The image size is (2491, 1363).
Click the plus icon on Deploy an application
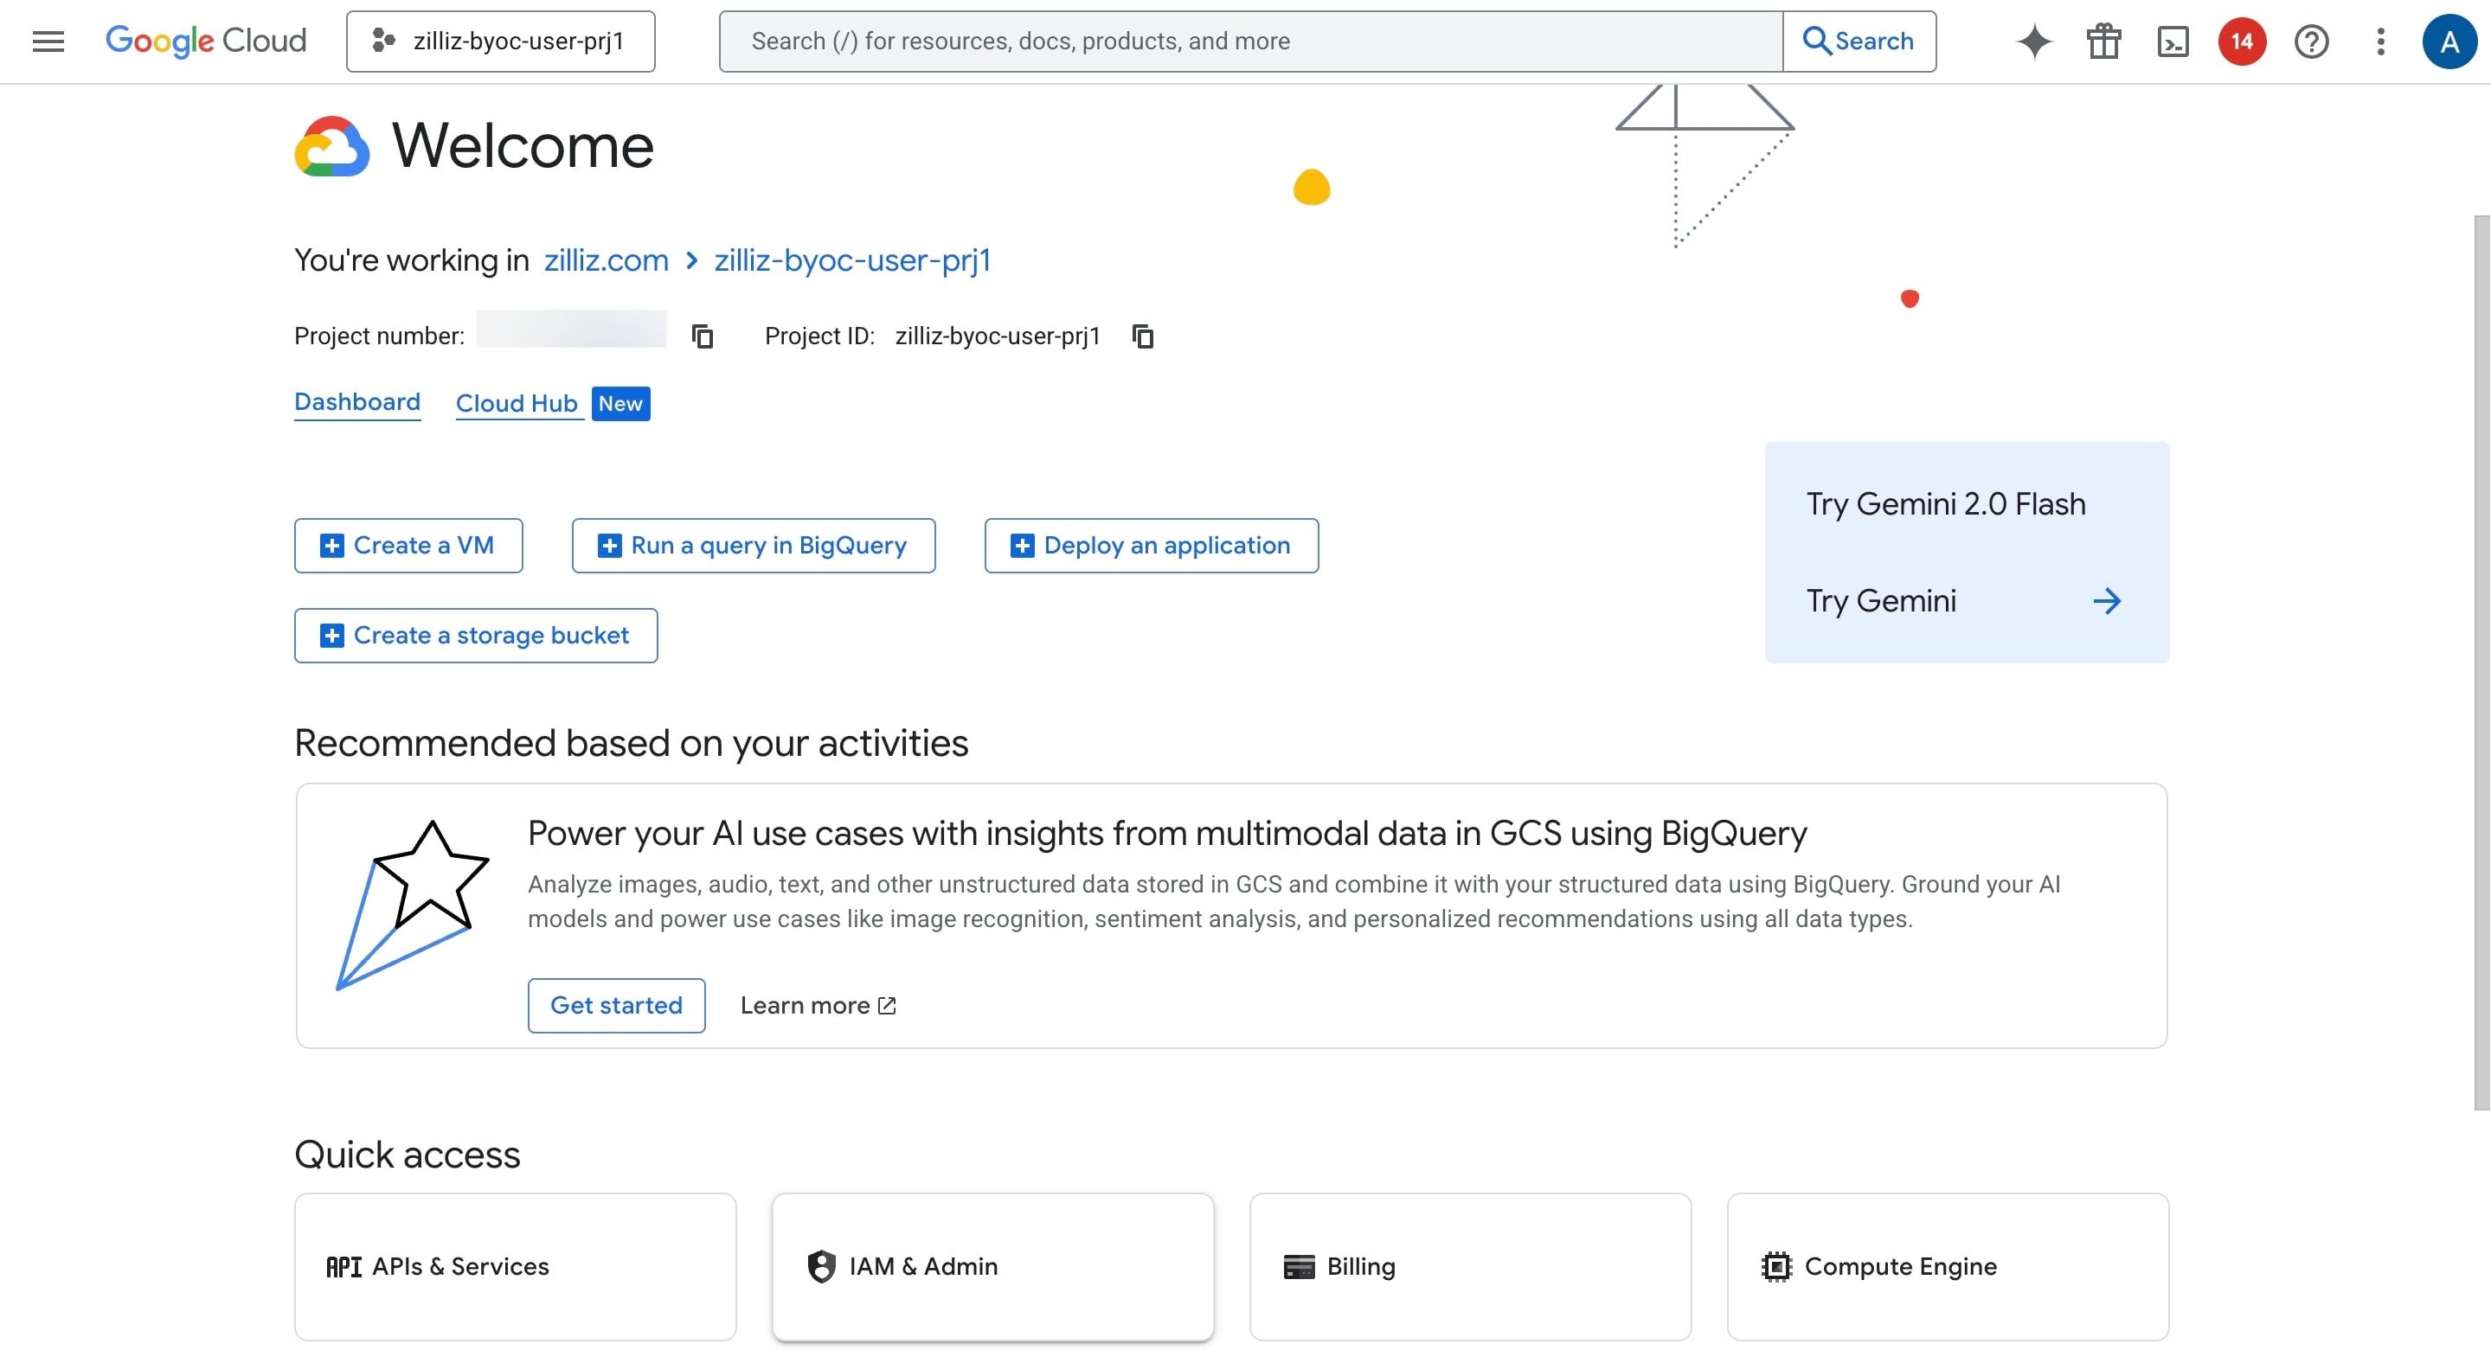coord(1022,547)
